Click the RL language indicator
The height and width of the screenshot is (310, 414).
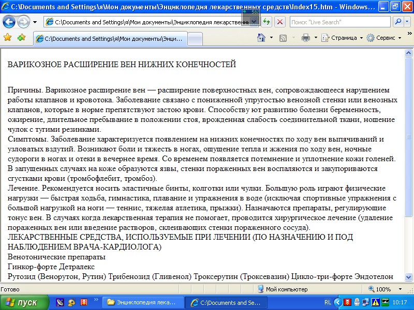point(328,302)
